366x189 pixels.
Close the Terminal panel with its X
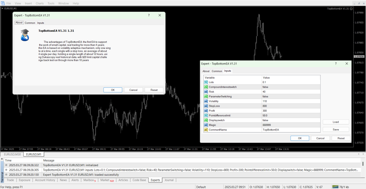(x=2, y=158)
